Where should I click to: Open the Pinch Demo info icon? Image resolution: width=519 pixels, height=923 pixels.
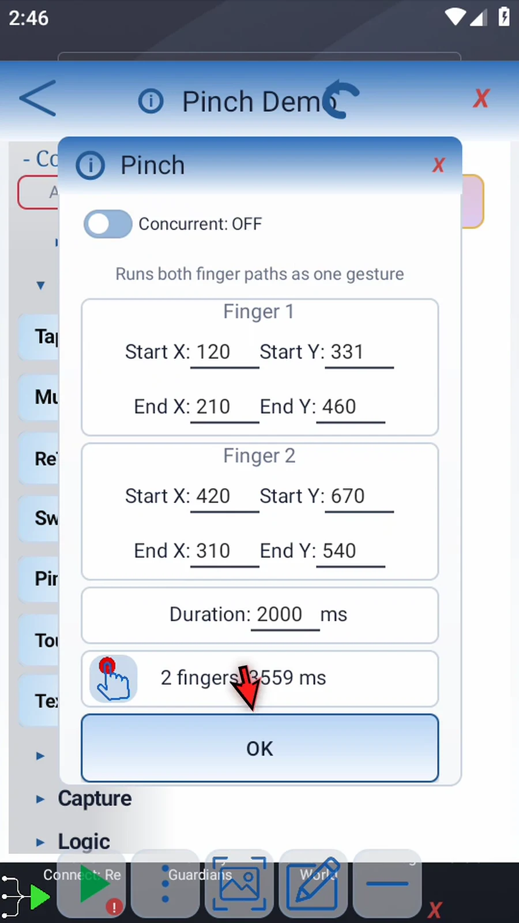click(151, 102)
